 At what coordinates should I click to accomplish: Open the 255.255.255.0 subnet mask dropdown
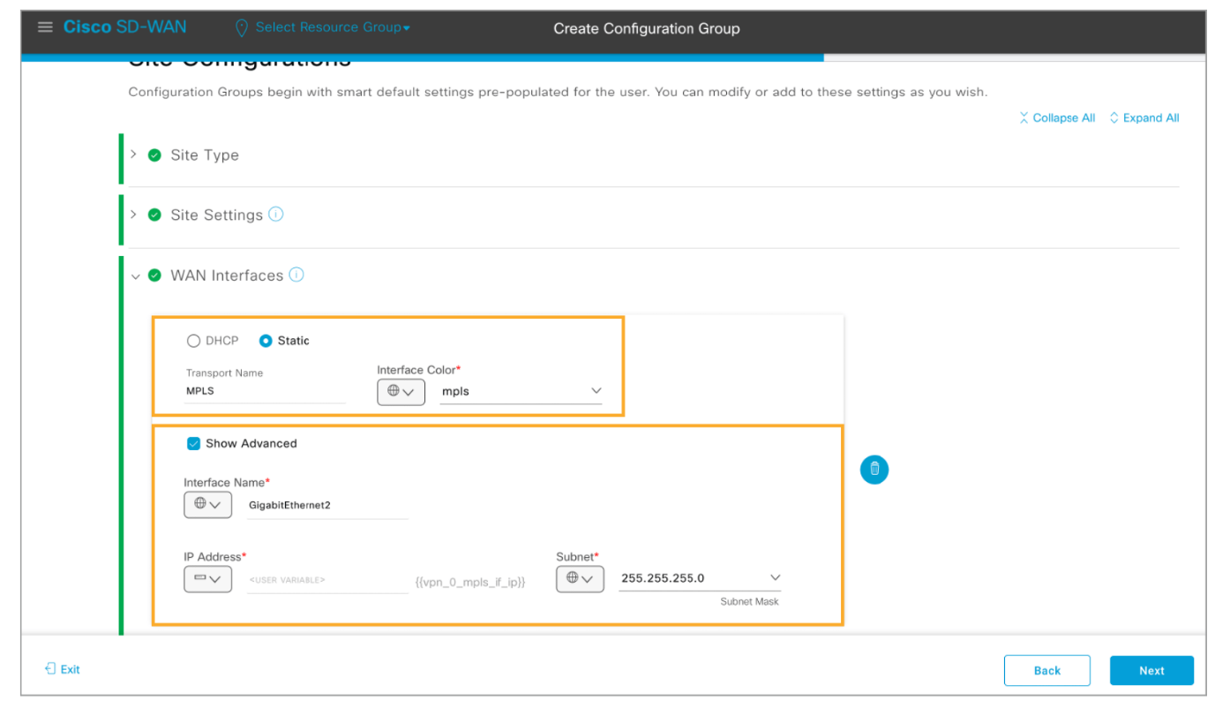[700, 578]
